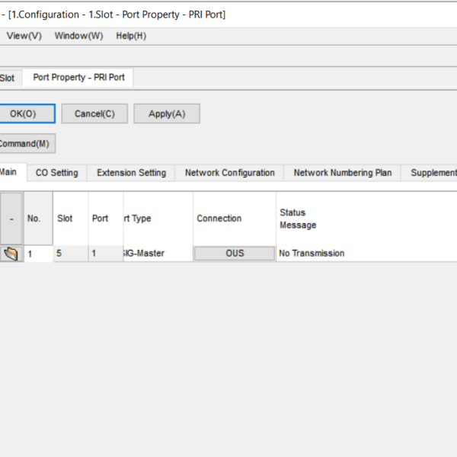This screenshot has width=457, height=457.
Task: Select the Port Property - PRI Port tab
Action: [78, 78]
